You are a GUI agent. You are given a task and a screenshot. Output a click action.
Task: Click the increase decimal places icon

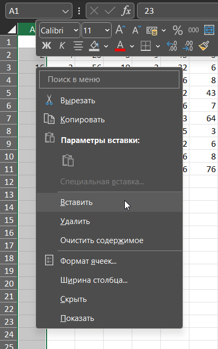point(172,46)
